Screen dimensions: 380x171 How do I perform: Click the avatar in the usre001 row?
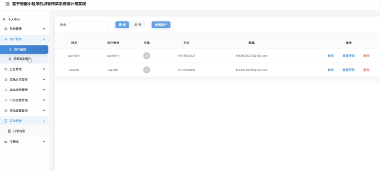point(147,70)
